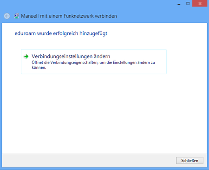
Task: Open Verbindungseinstellungen ändern
Action: click(94, 62)
